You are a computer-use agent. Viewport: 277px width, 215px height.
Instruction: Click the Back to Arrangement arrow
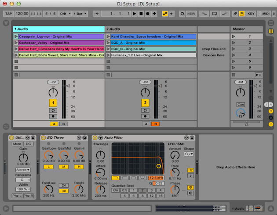tap(171, 14)
